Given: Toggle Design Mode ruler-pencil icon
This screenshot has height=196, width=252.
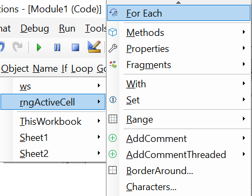Looking at the screenshot, I should click(x=94, y=47).
